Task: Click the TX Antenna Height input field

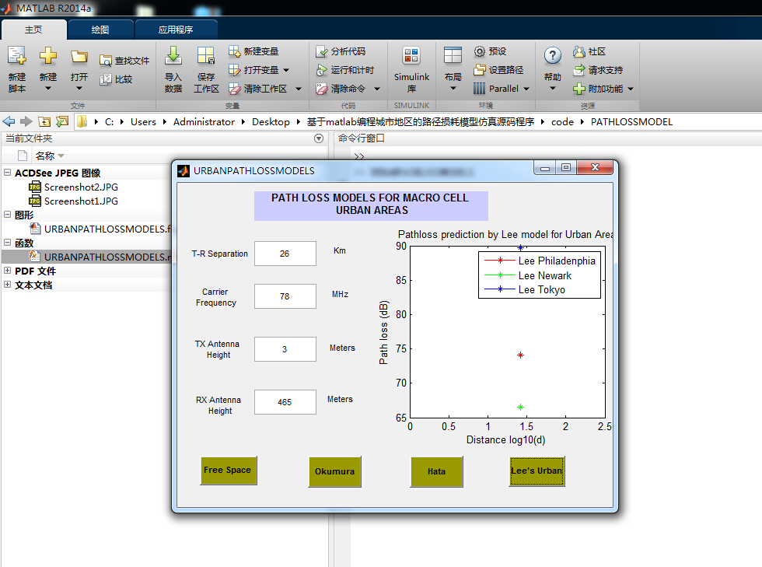Action: 285,349
